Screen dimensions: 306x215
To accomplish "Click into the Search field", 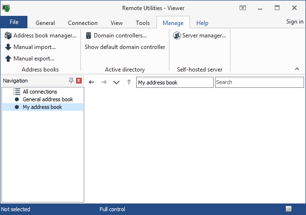I will pyautogui.click(x=259, y=83).
